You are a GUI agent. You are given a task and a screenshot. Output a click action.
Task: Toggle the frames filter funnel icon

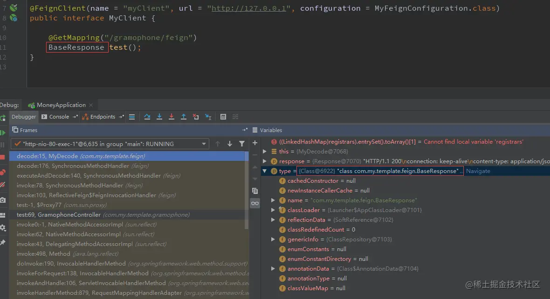(x=242, y=144)
